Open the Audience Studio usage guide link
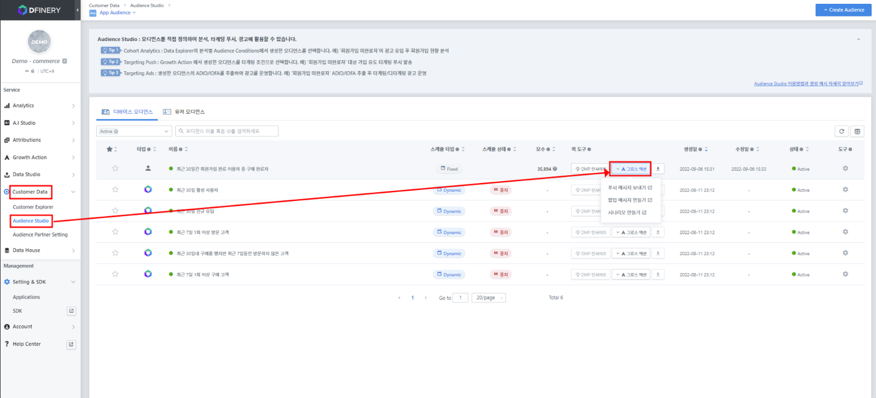876x398 pixels. click(x=808, y=84)
